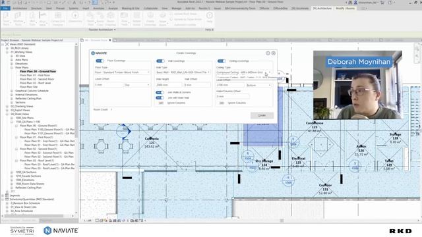
Task: Click the Walls/Columns Offset input field
Action: pyautogui.click(x=233, y=96)
